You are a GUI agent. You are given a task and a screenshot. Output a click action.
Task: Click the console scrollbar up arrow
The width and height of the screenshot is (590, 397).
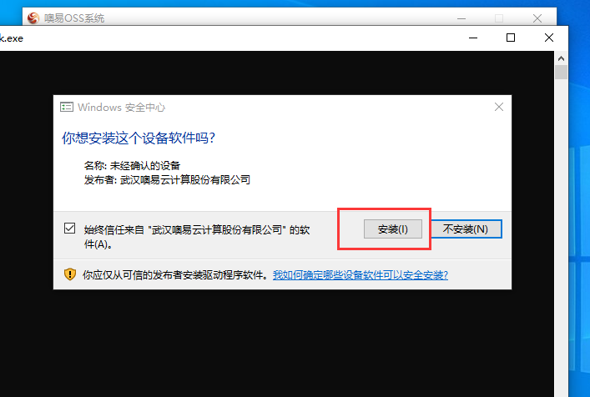(562, 58)
